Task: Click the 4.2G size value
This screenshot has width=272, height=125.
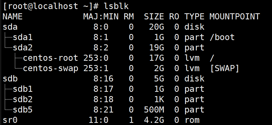Action: (154, 120)
